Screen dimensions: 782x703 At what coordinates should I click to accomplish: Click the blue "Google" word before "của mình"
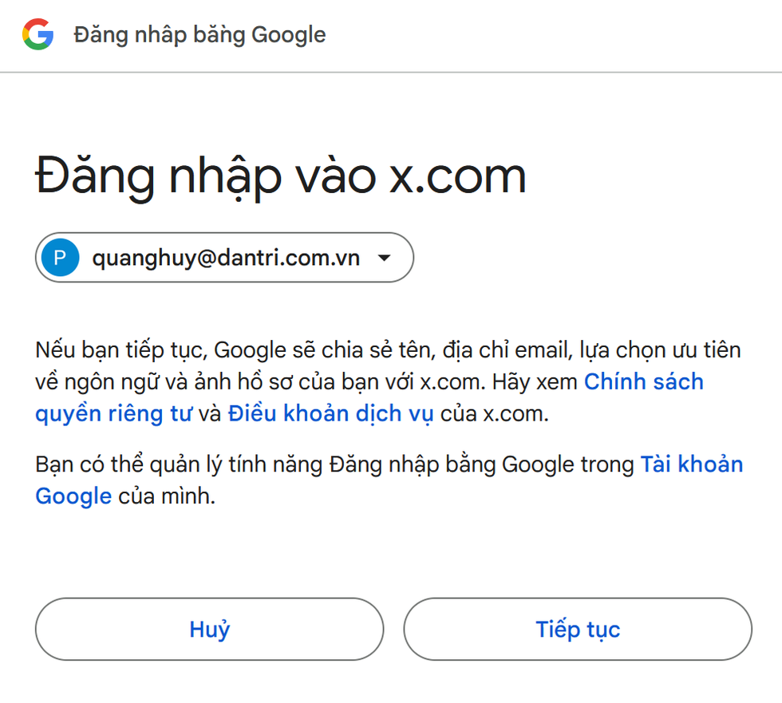click(73, 496)
